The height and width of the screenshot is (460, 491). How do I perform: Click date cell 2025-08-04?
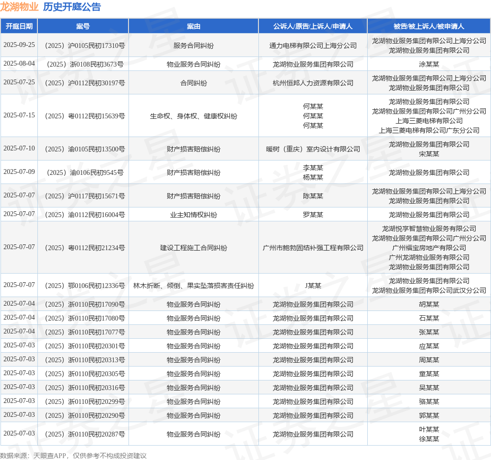pyautogui.click(x=19, y=64)
